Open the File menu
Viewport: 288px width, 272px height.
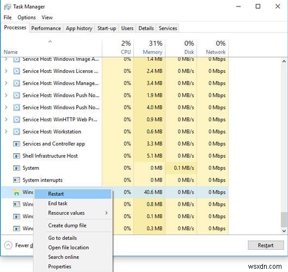(x=8, y=17)
